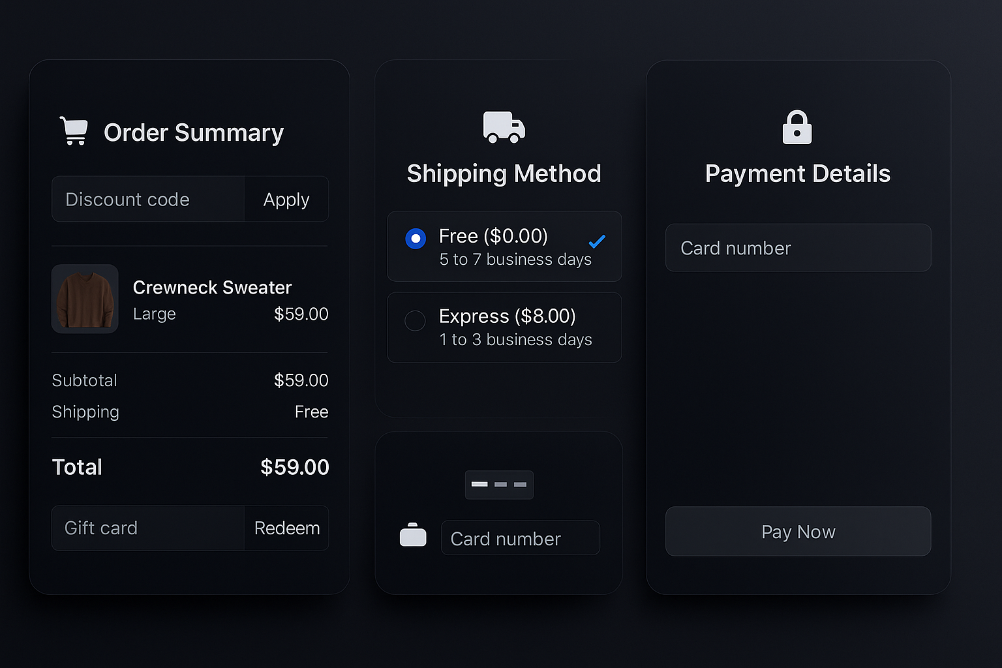1002x668 pixels.
Task: Click the shopping cart icon
Action: click(x=74, y=131)
